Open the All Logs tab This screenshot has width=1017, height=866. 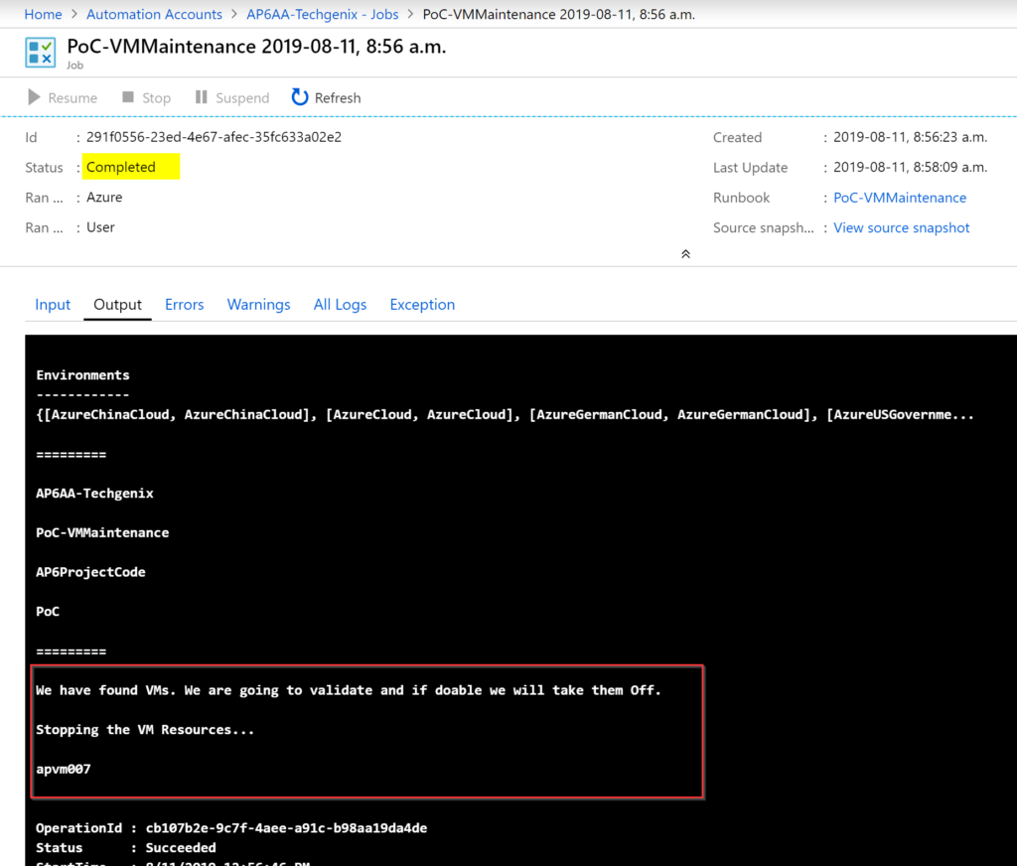click(x=340, y=304)
